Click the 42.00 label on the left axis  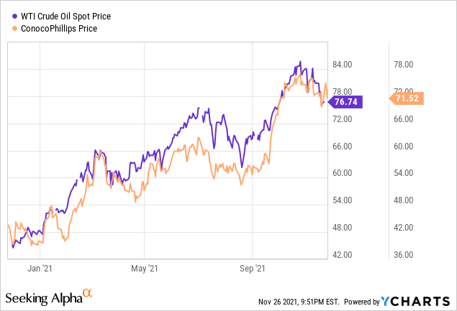tap(343, 255)
